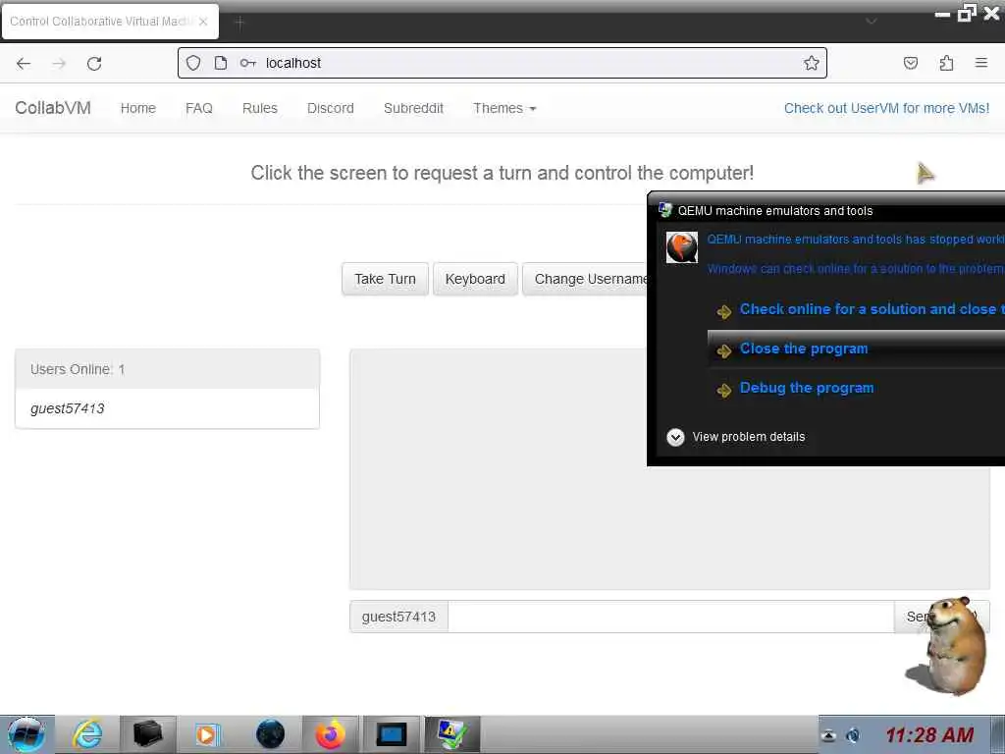Viewport: 1005px width, 754px height.
Task: Open the extensions puzzle icon
Action: (946, 63)
